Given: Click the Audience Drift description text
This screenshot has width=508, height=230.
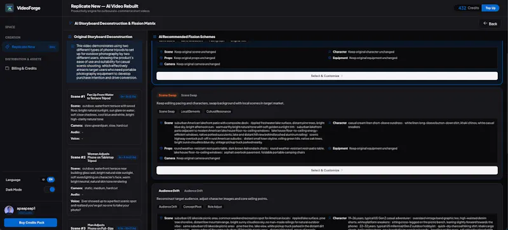Looking at the screenshot, I should (x=213, y=199).
